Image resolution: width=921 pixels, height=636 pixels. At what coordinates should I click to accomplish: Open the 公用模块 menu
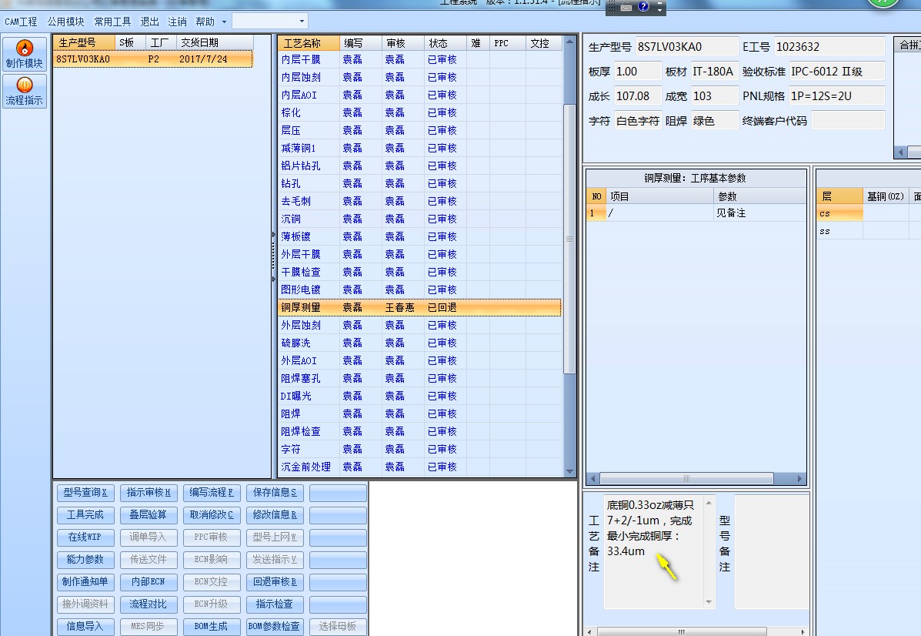click(x=66, y=22)
